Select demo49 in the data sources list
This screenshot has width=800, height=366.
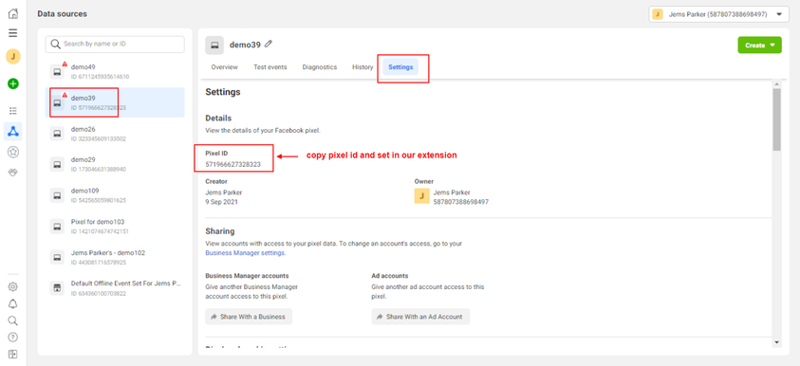115,72
